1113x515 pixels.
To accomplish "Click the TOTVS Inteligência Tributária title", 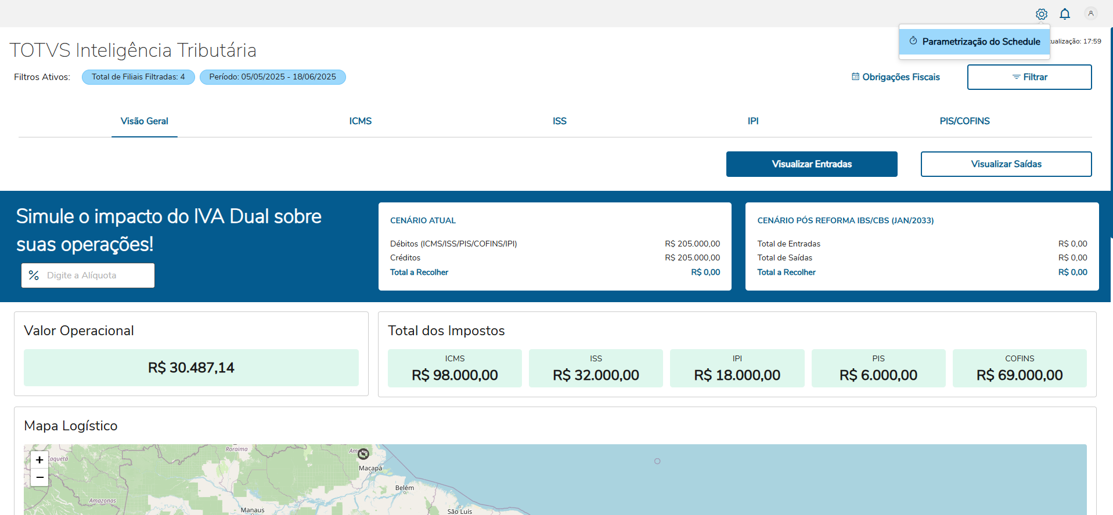I will [133, 50].
